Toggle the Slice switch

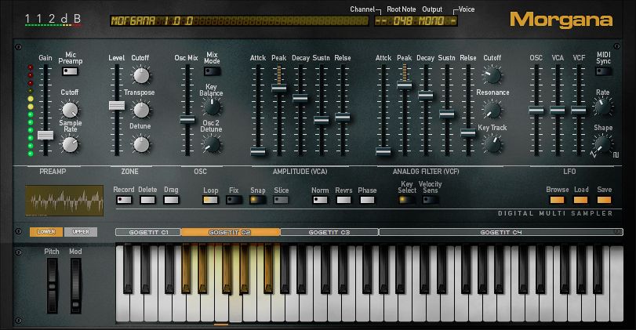coord(281,200)
